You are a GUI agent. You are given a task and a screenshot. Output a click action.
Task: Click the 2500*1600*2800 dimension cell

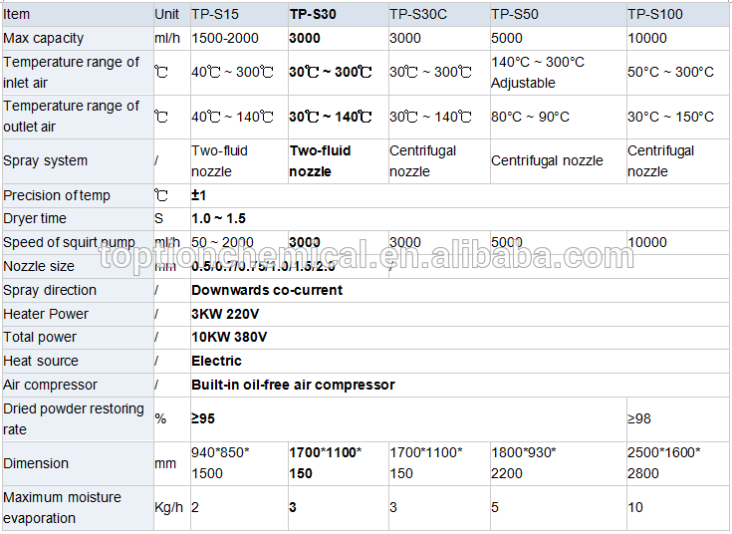pyautogui.click(x=663, y=463)
